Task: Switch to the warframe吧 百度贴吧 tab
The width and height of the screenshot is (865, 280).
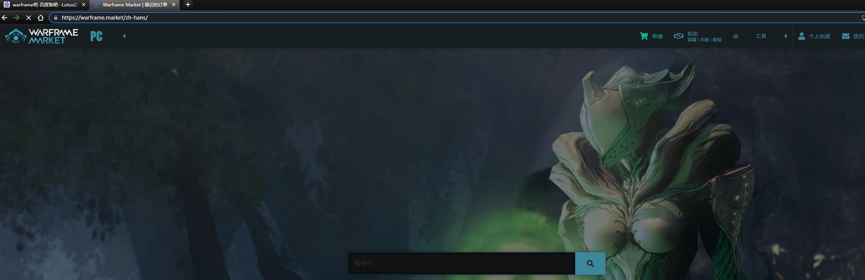Action: 44,5
